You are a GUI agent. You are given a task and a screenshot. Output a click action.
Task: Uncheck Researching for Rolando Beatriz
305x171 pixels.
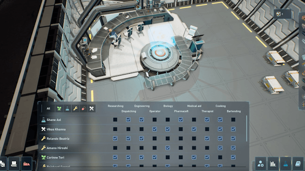pyautogui.click(x=115, y=138)
